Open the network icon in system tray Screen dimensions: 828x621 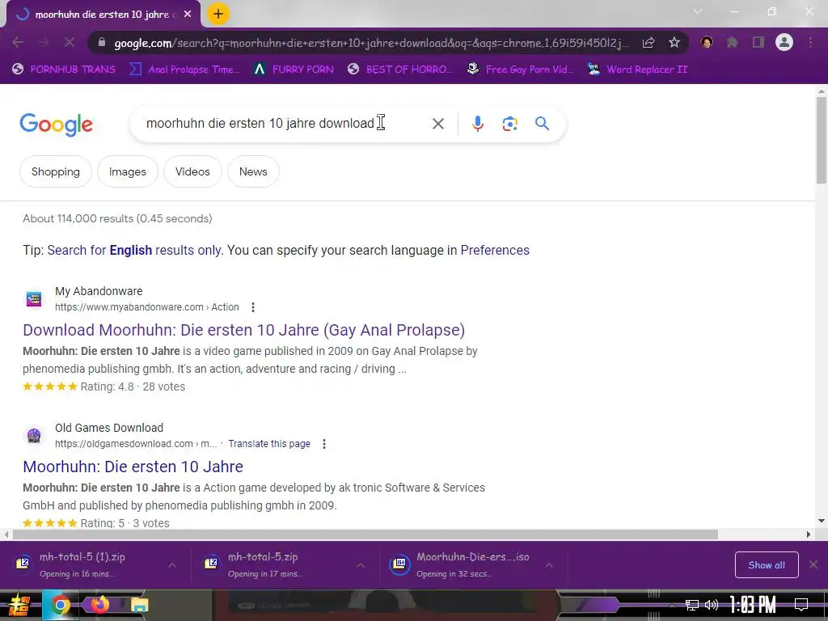[x=692, y=605]
